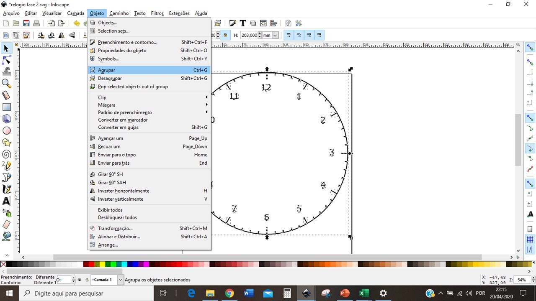Viewport: 536px width, 301px height.
Task: Click the opacity spin arrows in status bar
Action: (74, 280)
